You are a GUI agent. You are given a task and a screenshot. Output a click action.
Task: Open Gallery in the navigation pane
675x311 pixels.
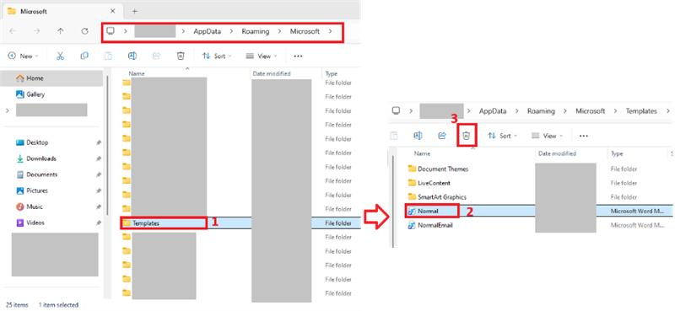point(30,94)
